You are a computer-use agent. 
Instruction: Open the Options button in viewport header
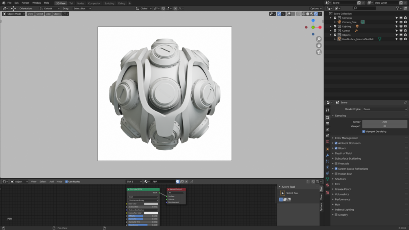click(316, 9)
